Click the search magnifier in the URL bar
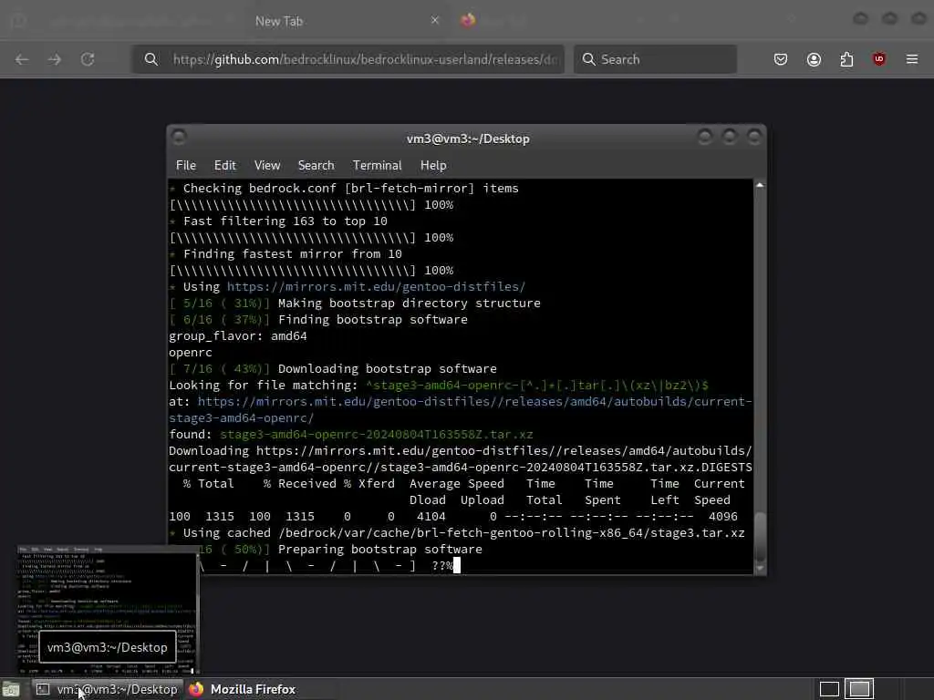This screenshot has width=934, height=700. [151, 59]
